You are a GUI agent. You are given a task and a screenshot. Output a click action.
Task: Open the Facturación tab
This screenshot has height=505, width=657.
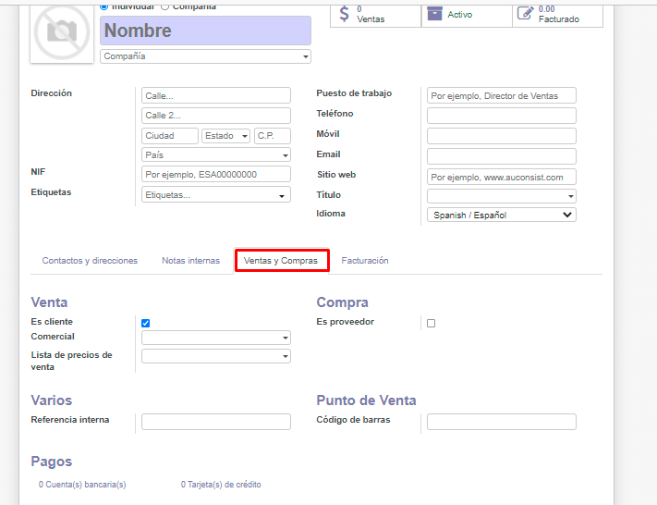(x=365, y=261)
